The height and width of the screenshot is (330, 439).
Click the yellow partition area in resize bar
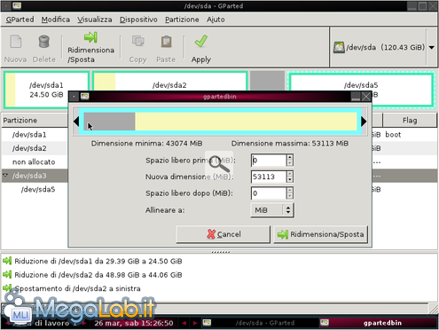coord(246,122)
